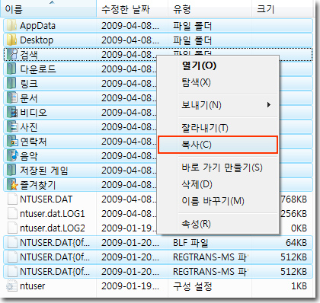Select the ntuser.dat.LOG1 file name
320x303 pixels.
(x=53, y=214)
